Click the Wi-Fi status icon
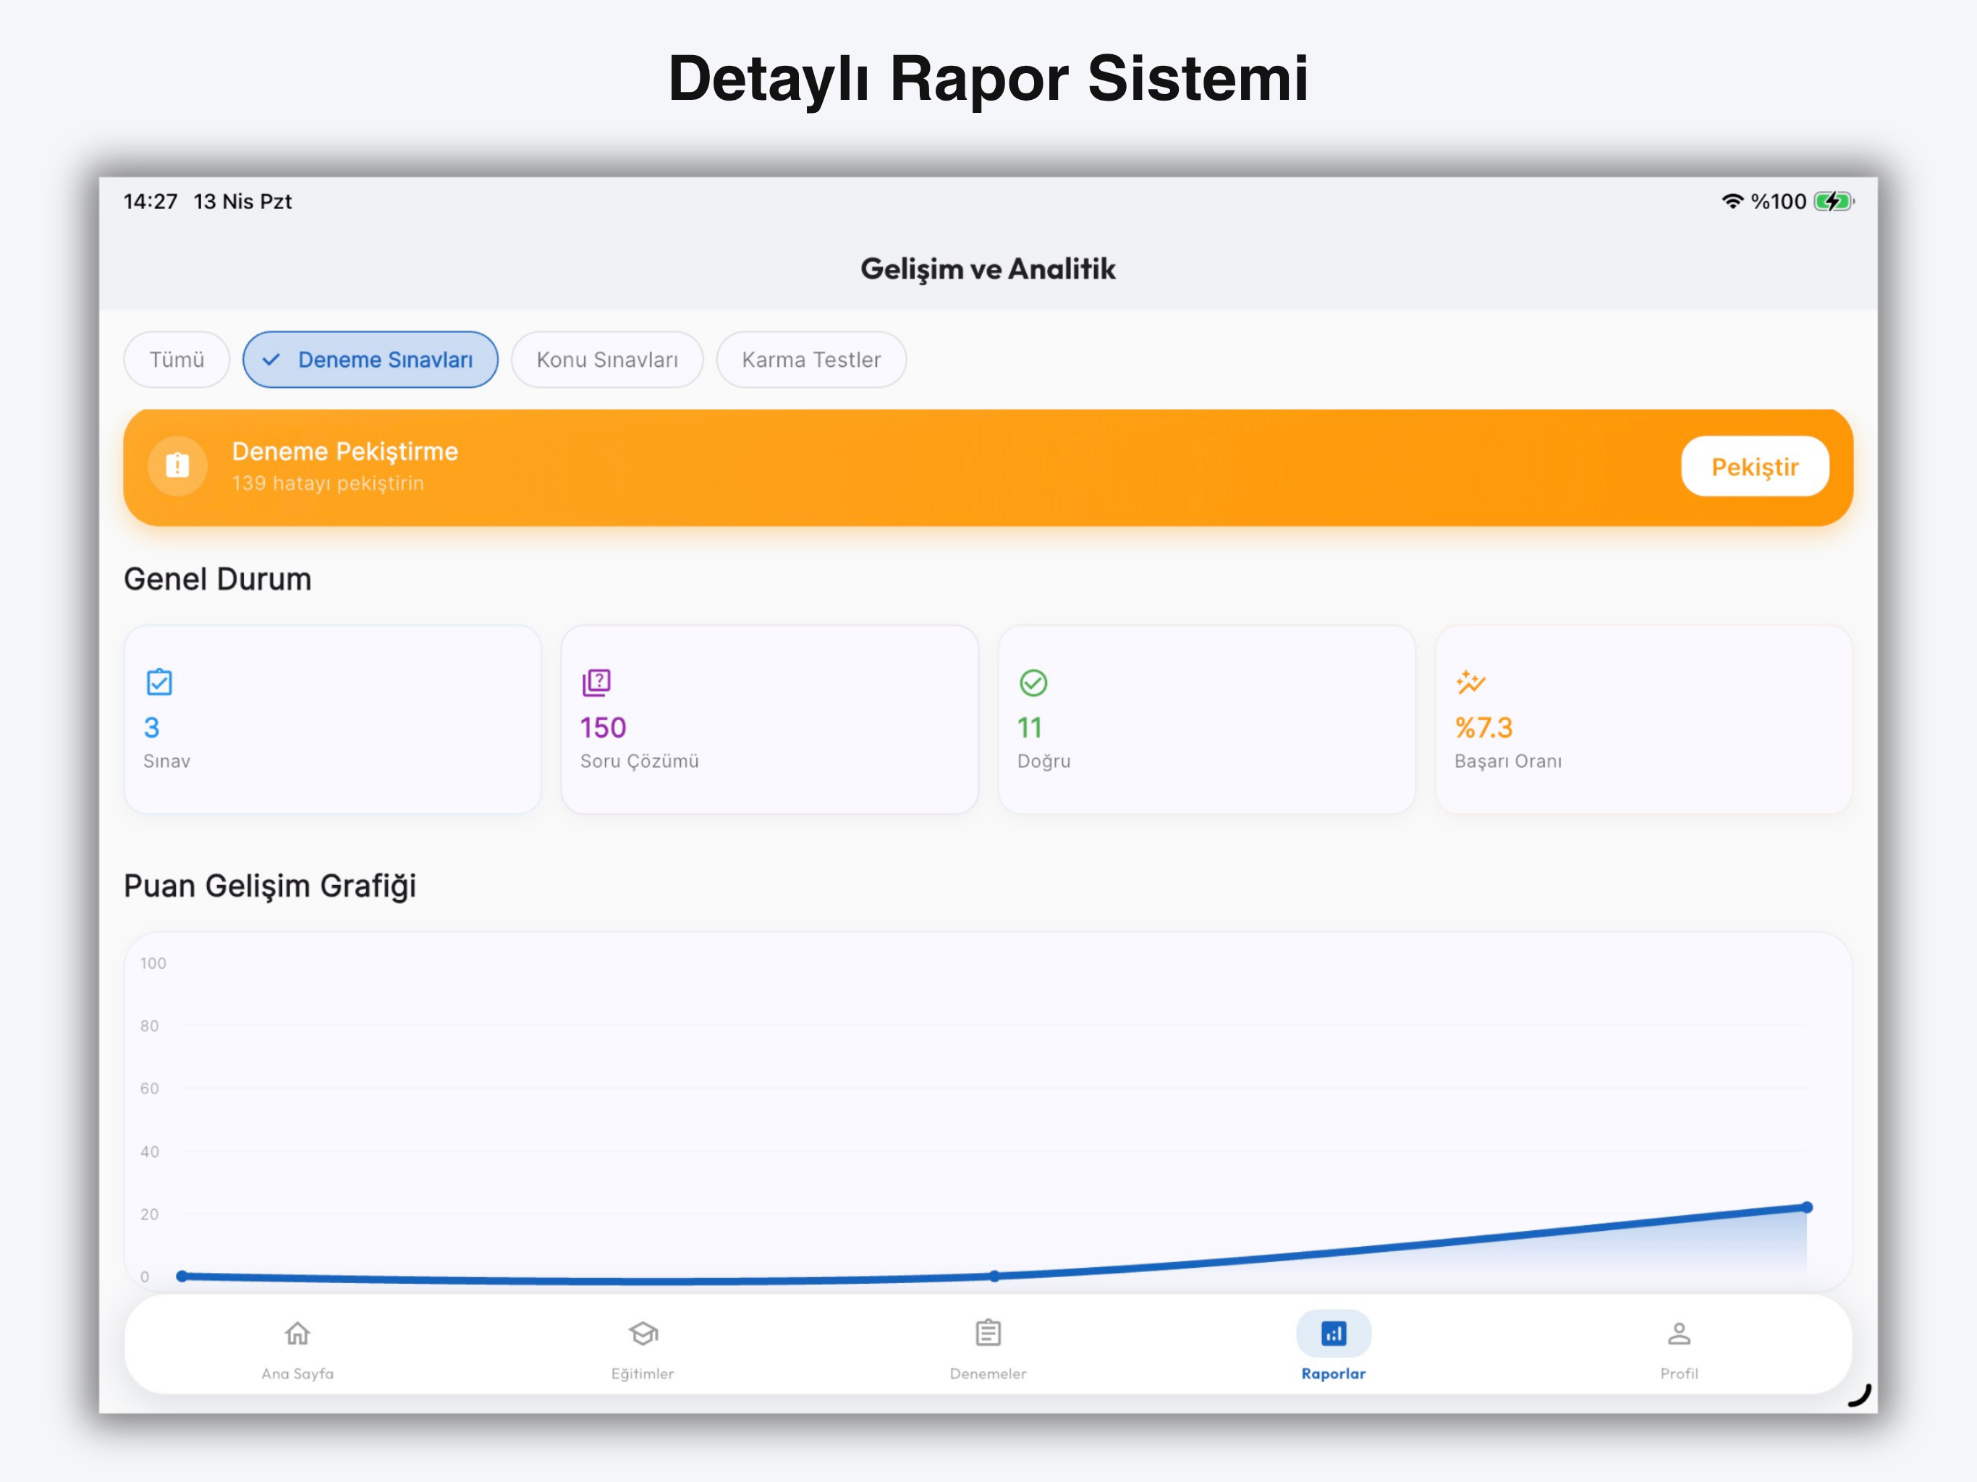Image resolution: width=1977 pixels, height=1482 pixels. point(1732,201)
